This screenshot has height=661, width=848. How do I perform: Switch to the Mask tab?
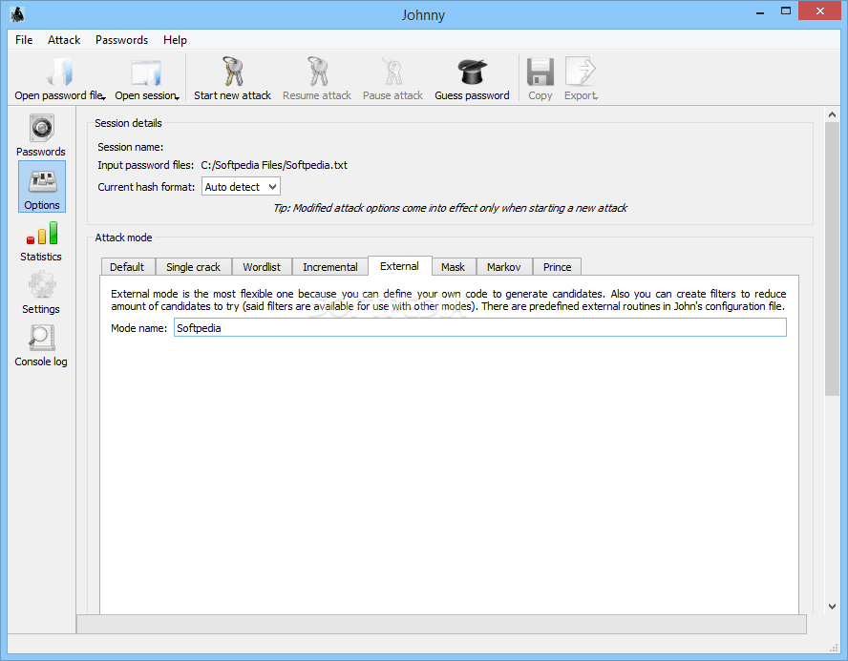453,267
